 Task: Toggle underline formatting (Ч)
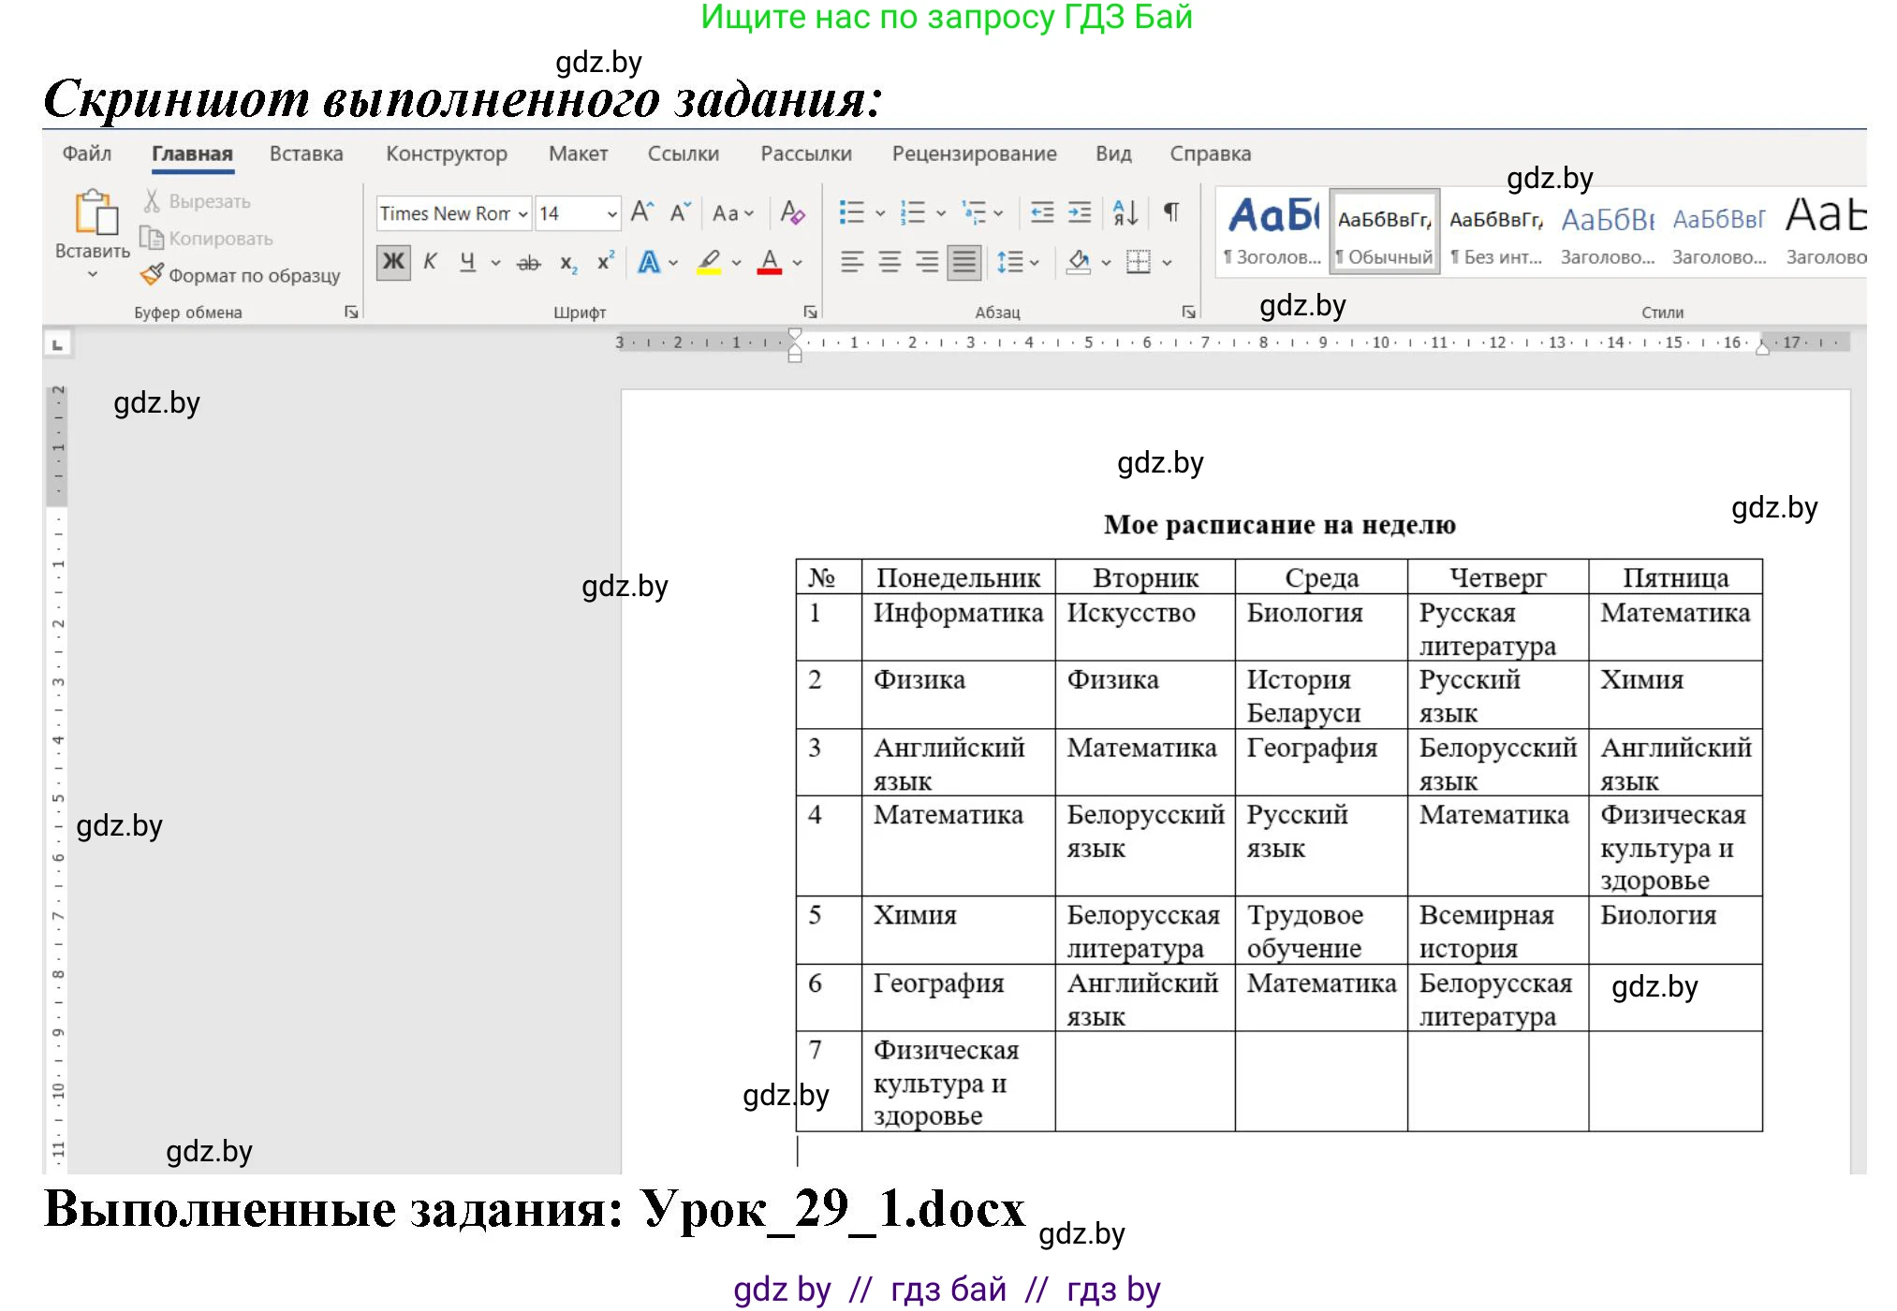click(466, 263)
